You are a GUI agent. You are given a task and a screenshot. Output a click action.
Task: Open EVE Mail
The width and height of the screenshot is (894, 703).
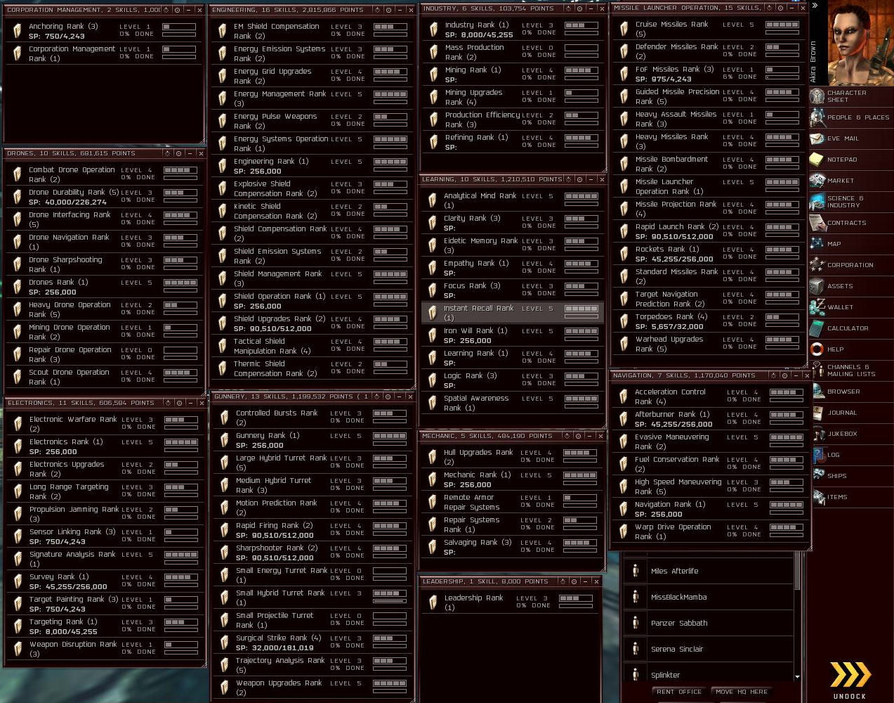point(850,138)
